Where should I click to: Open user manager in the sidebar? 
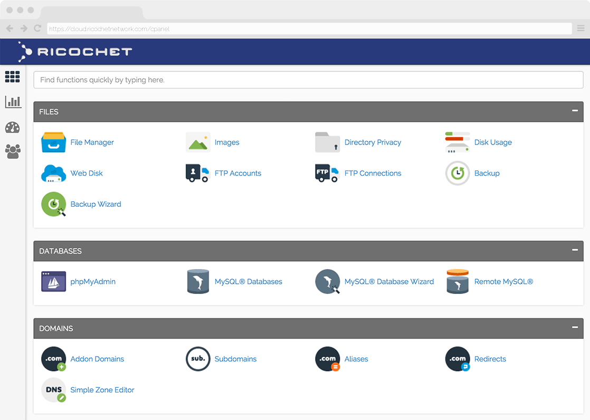(13, 152)
